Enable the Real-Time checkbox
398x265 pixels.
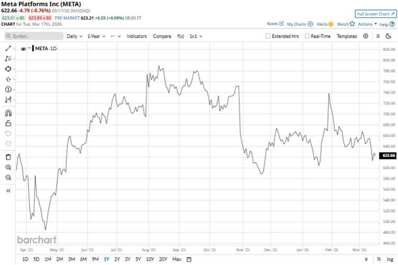click(307, 36)
